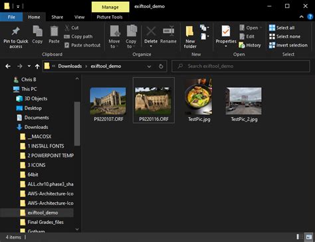Go forward with the right arrow
Image resolution: width=315 pixels, height=242 pixels.
click(x=20, y=66)
